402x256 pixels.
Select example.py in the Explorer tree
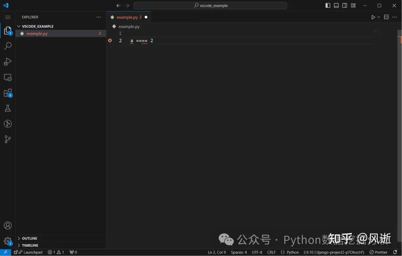coord(61,34)
